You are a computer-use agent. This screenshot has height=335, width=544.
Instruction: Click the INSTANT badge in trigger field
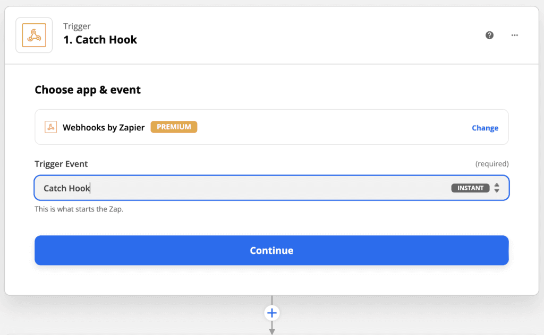[470, 188]
